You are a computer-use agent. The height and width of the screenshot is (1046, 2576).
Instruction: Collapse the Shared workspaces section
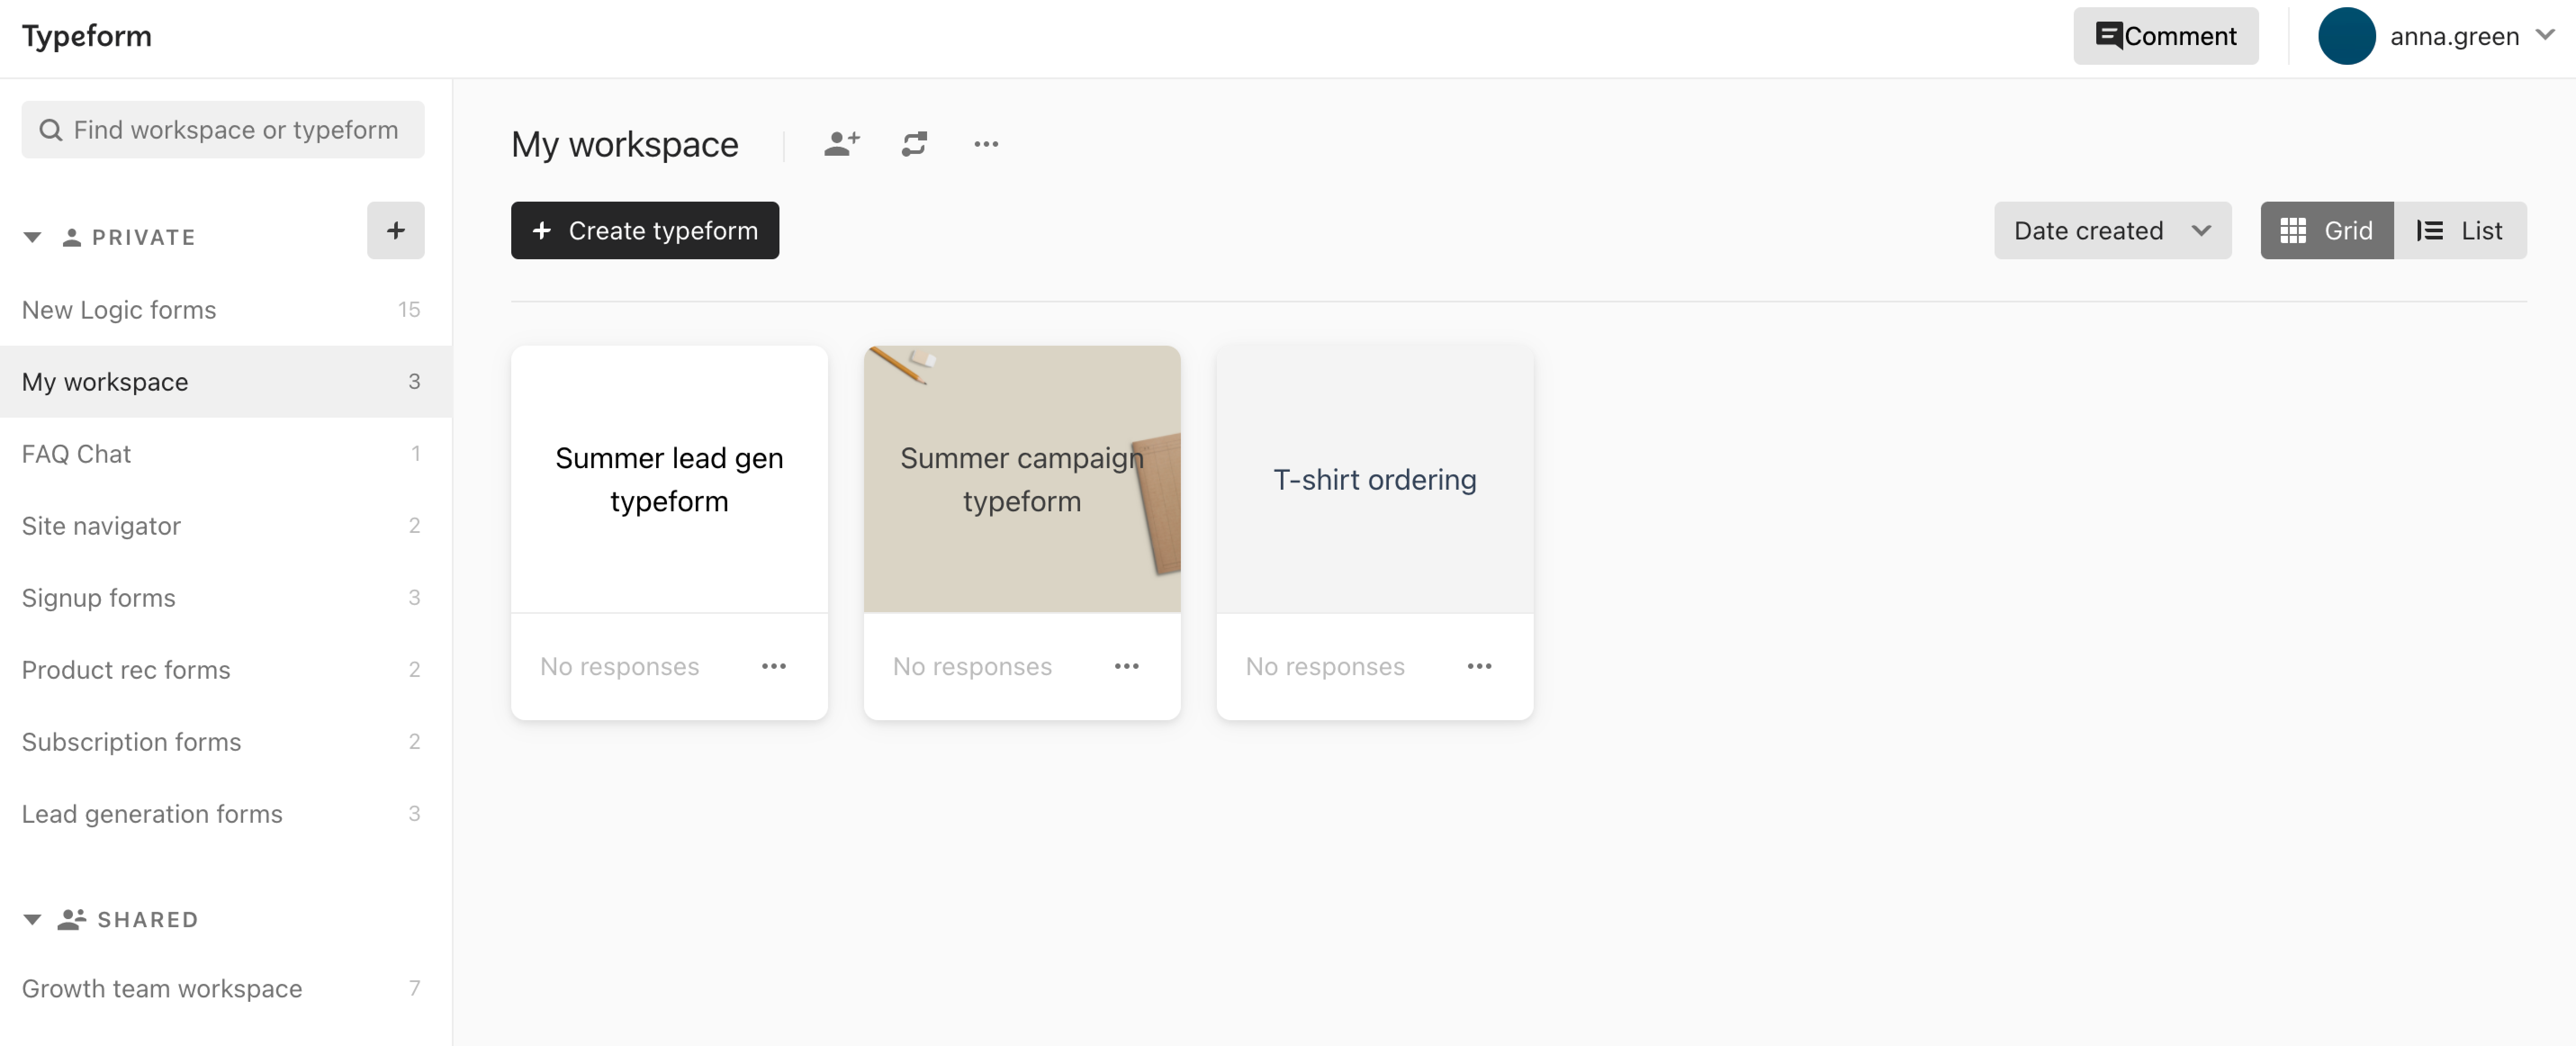(x=32, y=920)
